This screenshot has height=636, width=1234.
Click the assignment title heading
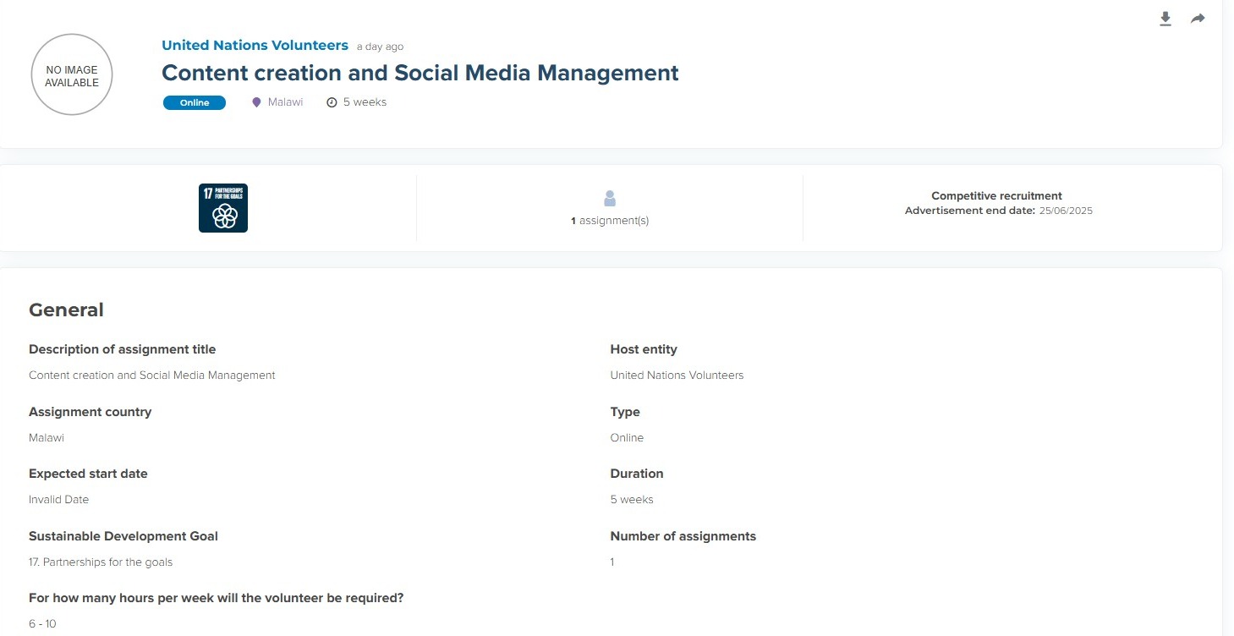(x=420, y=73)
